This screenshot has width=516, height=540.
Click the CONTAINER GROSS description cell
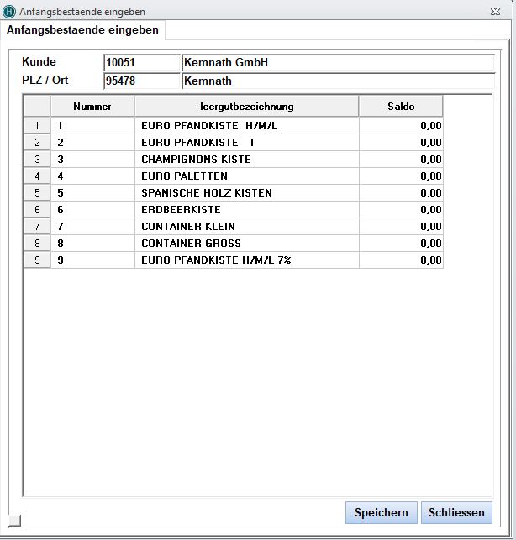click(246, 244)
